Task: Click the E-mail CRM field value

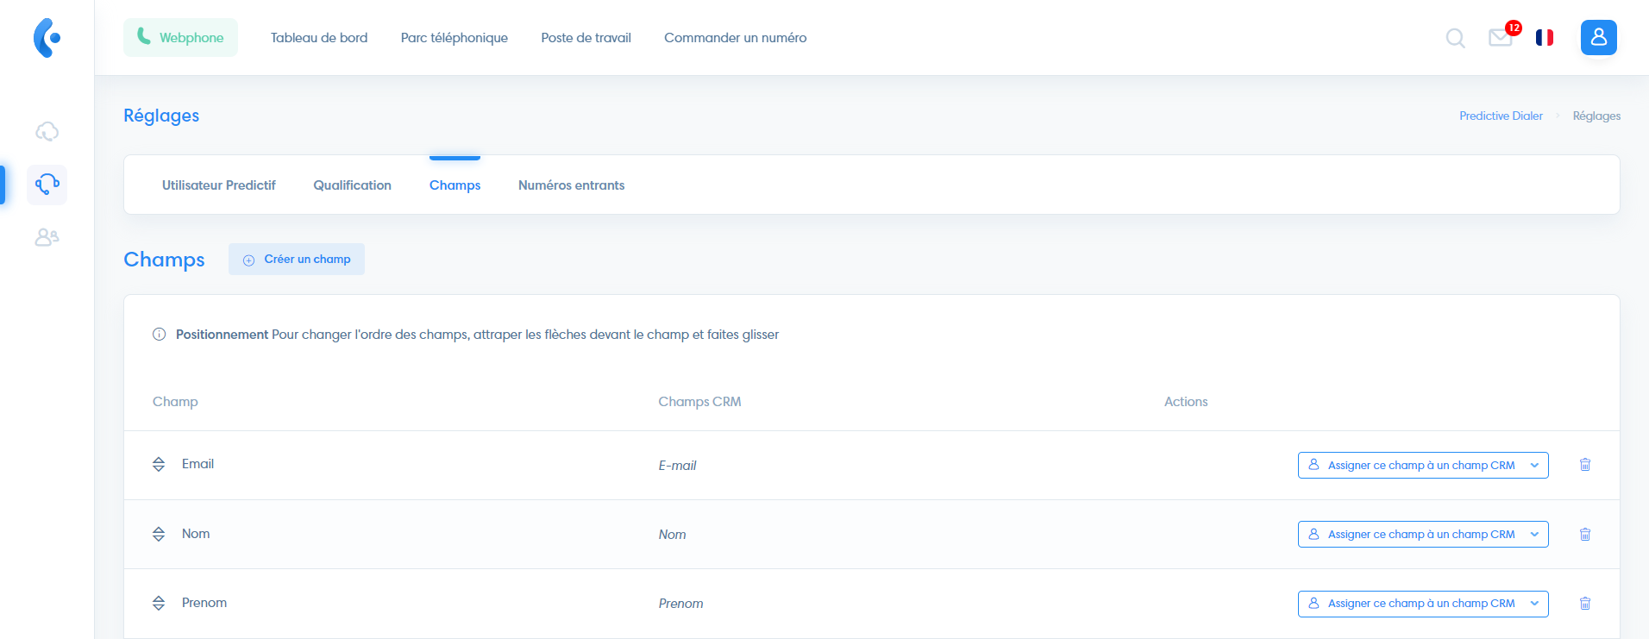Action: (677, 466)
